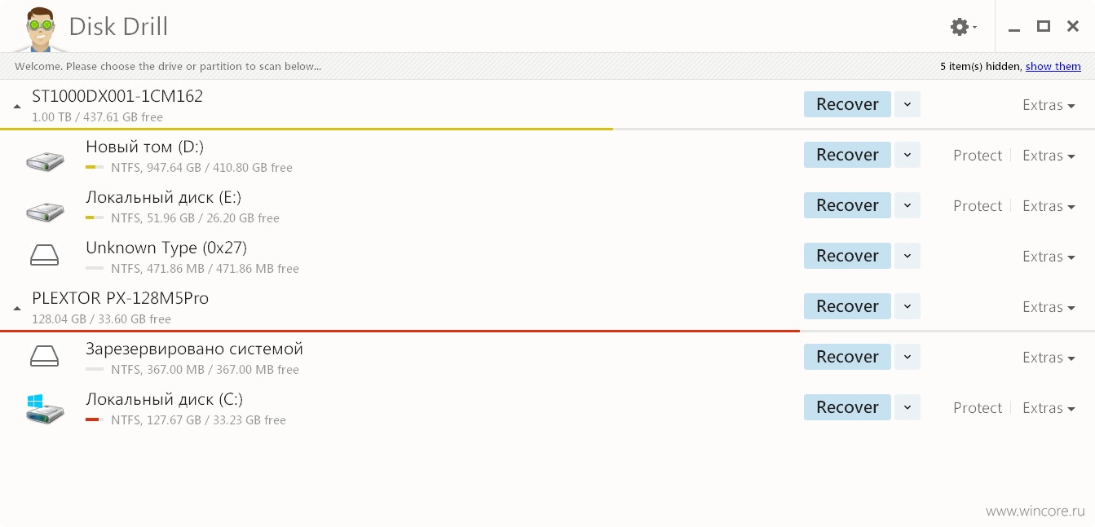Recover the Новый том (D:) partition
This screenshot has height=527, width=1095.
click(x=847, y=155)
